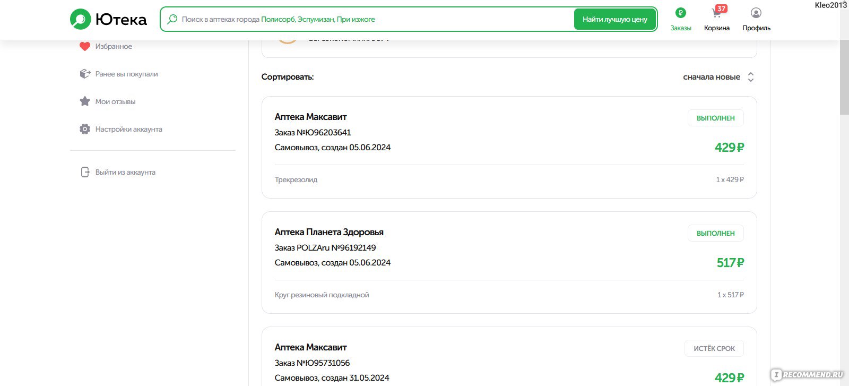Click the Ютека wordmark

pos(121,20)
